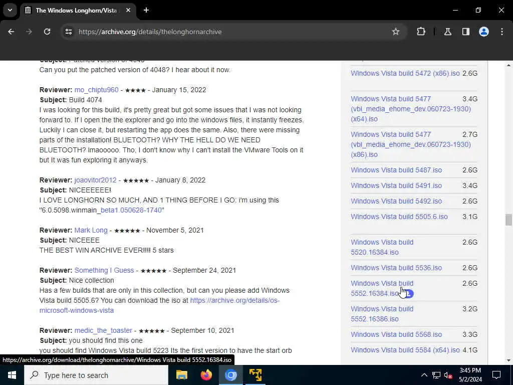Reload the archive.org page

(47, 32)
